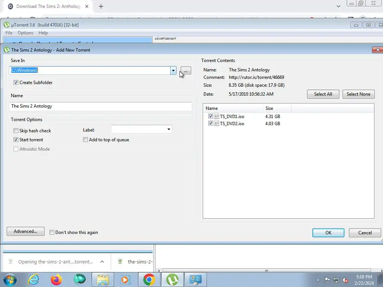Open Windows Media Player from taskbar
Image resolution: width=383 pixels, height=287 pixels.
coord(126,280)
